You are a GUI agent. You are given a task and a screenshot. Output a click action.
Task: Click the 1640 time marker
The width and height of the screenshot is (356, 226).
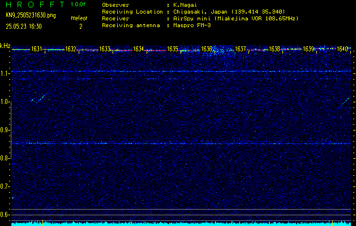(342, 49)
